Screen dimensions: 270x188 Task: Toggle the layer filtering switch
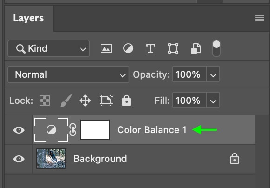[x=216, y=48]
